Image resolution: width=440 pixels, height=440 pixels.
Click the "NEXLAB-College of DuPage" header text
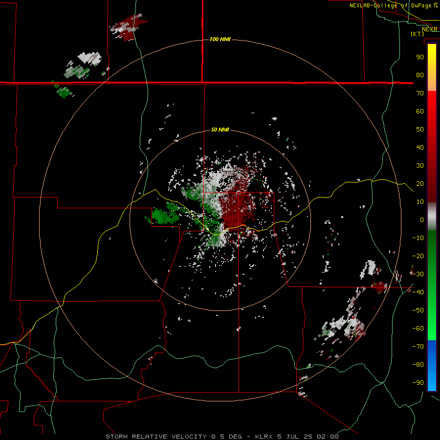390,5
